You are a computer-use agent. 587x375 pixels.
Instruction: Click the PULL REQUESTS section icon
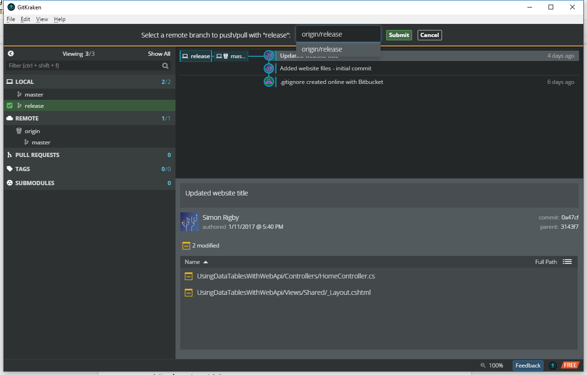pyautogui.click(x=9, y=155)
